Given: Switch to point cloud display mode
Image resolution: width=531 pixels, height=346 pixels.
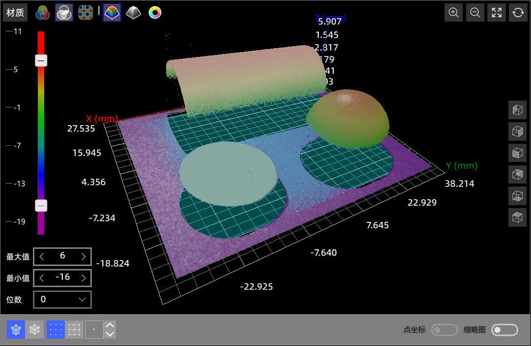Looking at the screenshot, I should 56,330.
